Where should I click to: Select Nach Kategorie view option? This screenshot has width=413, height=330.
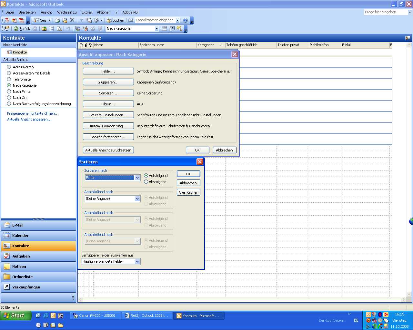tap(9, 85)
